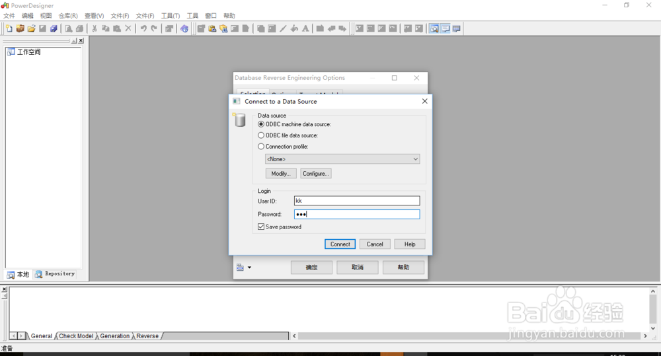Open the <None> data source dropdown
Viewport: 661px width, 356px height.
(x=342, y=159)
